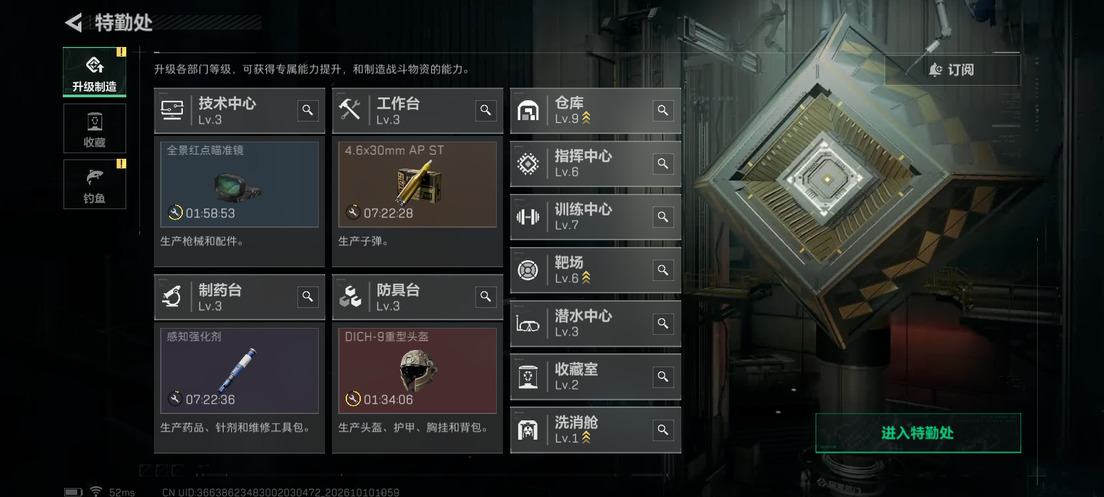
Task: Click the 指挥中心 magnifier icon
Action: click(x=663, y=164)
